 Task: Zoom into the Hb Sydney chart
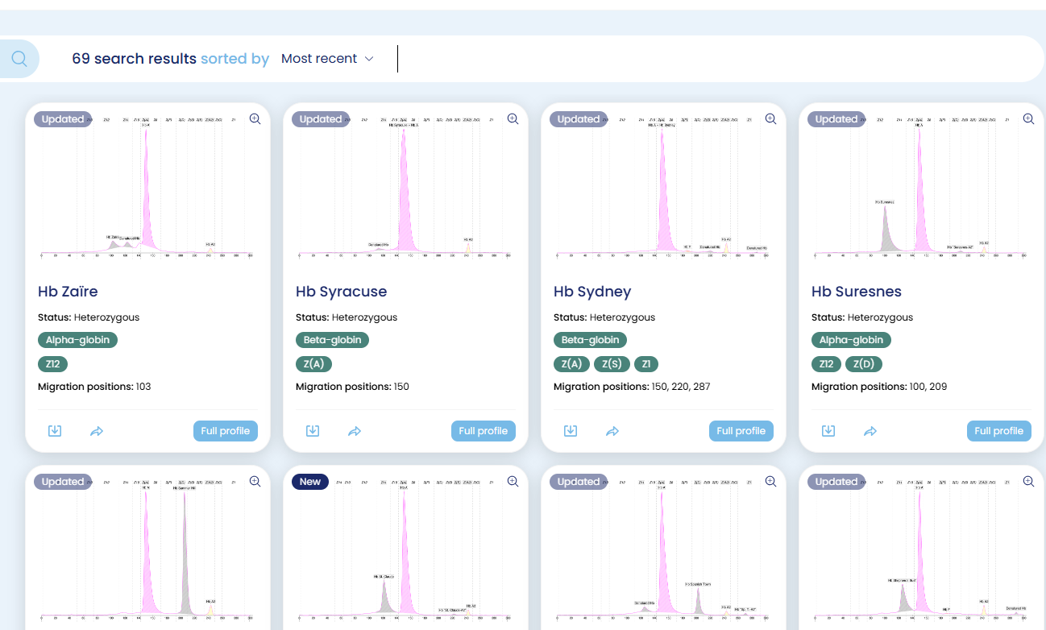[770, 118]
